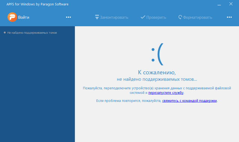Click the orange Paragon logo icon
The width and height of the screenshot is (239, 142).
pyautogui.click(x=12, y=17)
